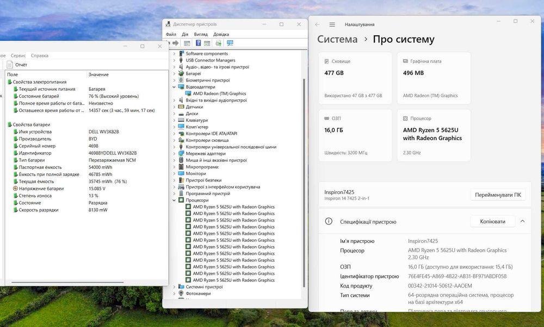544x327 pixels.
Task: Click the Процесор card in Settings
Action: coord(434,135)
